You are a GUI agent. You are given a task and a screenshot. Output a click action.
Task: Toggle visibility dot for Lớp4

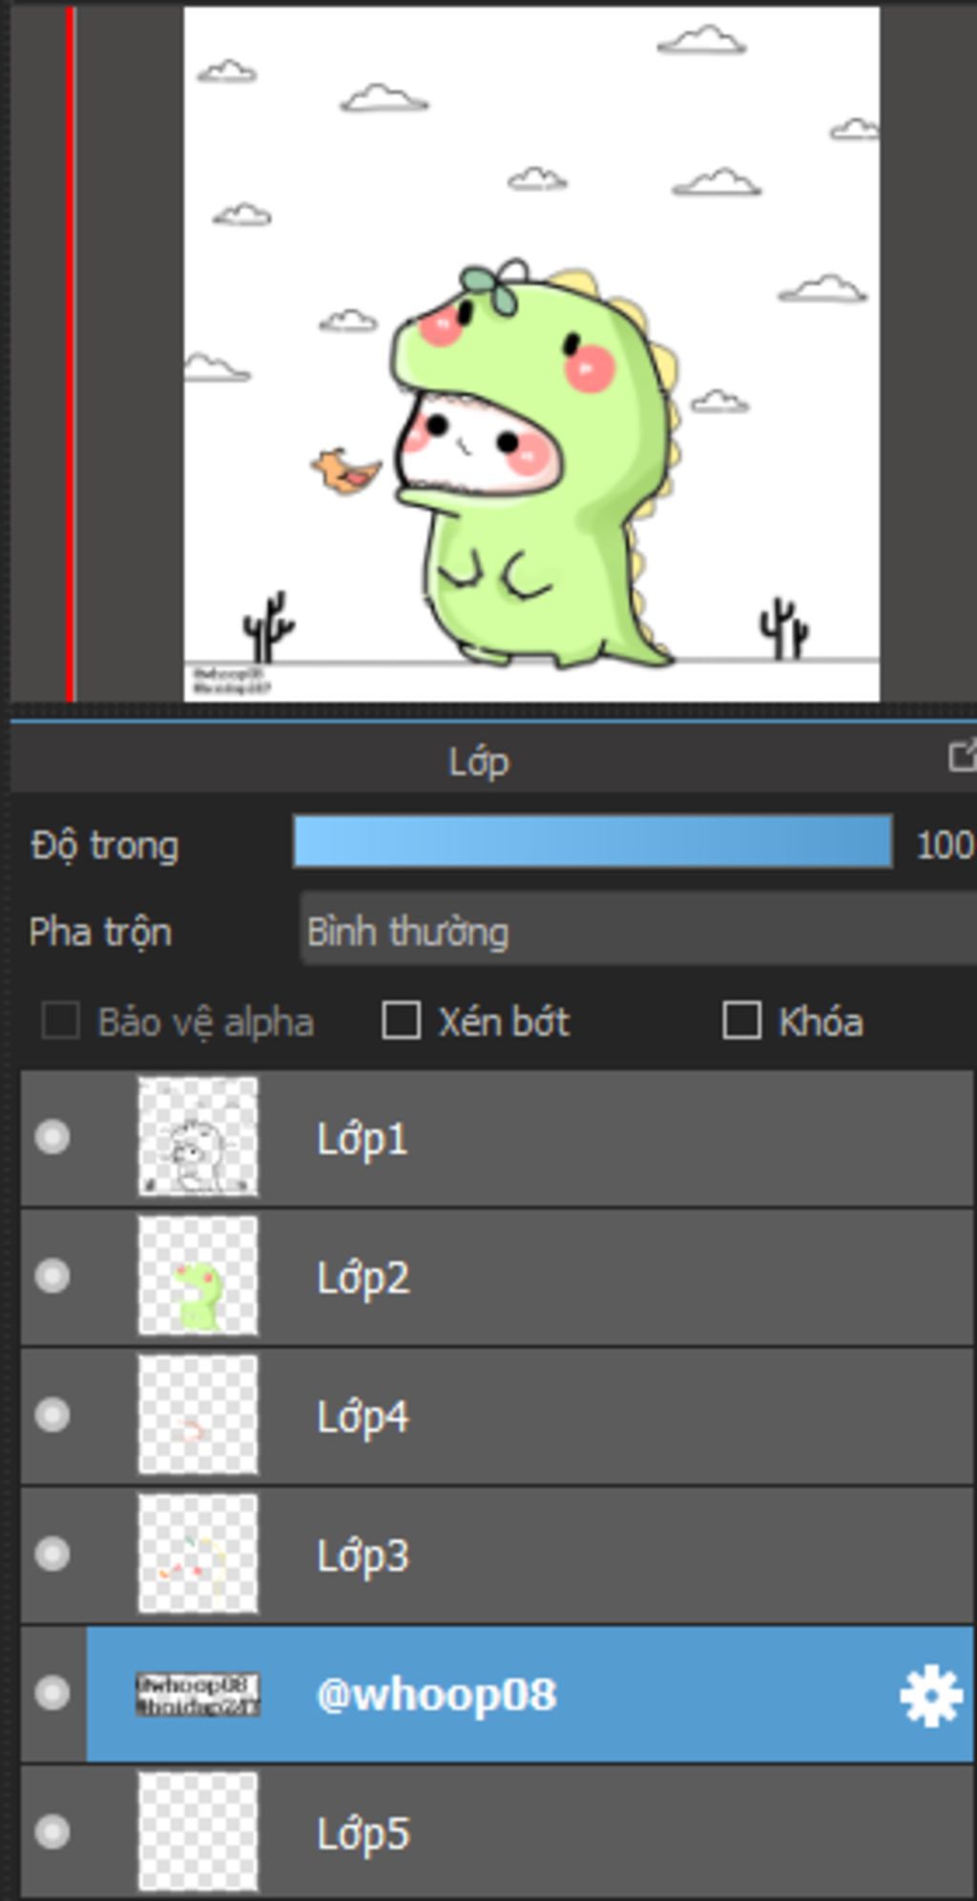[52, 1415]
